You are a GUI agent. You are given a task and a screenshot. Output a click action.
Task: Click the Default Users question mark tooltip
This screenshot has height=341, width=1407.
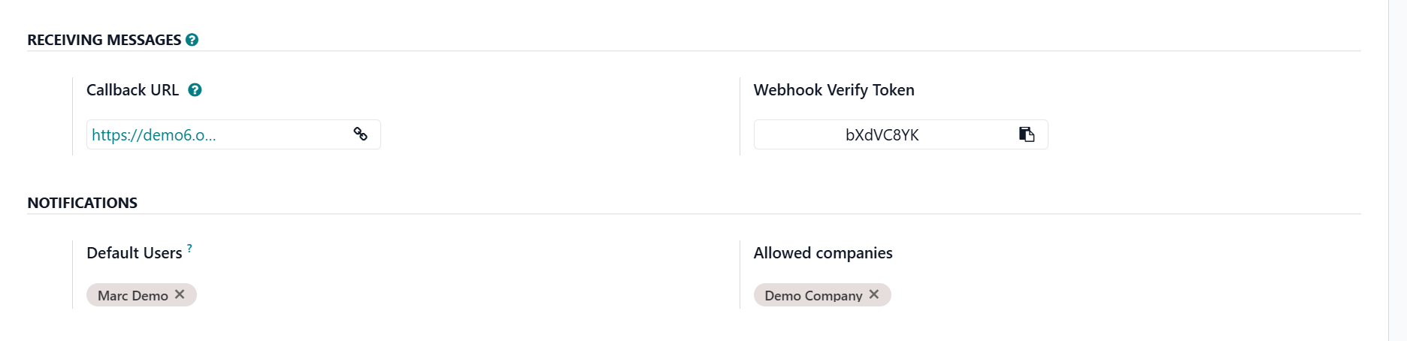[x=189, y=248]
